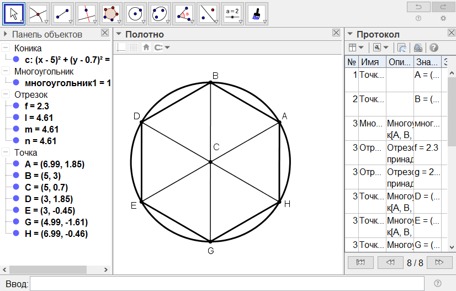The height and width of the screenshot is (291, 456).
Task: Click the Undo arrow button
Action: [x=418, y=7]
